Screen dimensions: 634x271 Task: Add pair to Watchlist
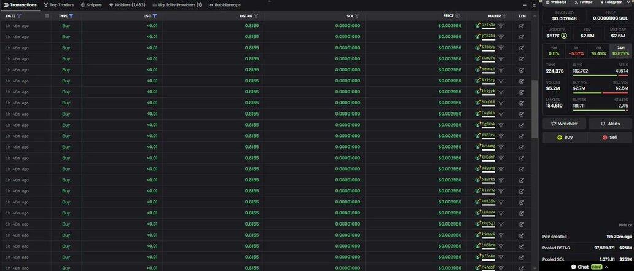(565, 124)
